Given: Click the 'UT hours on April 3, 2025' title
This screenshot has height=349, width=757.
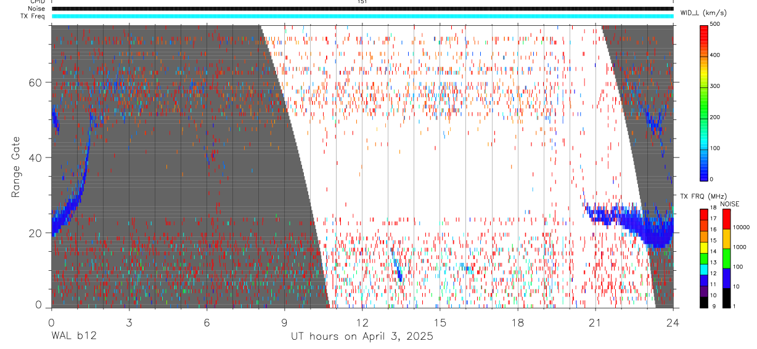Looking at the screenshot, I should tap(362, 336).
